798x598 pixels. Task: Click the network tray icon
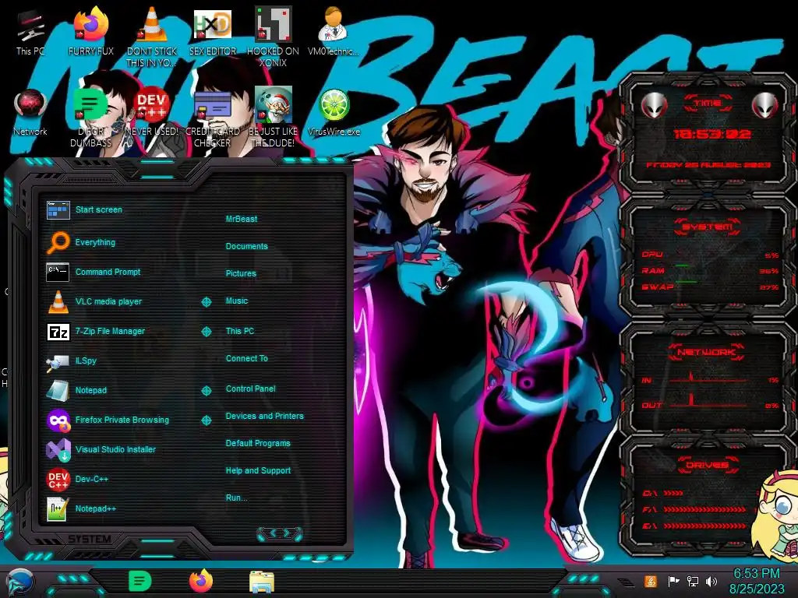[x=693, y=581]
